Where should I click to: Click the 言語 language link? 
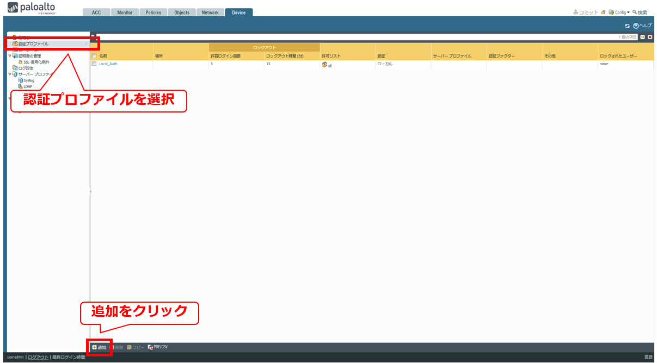[648, 357]
